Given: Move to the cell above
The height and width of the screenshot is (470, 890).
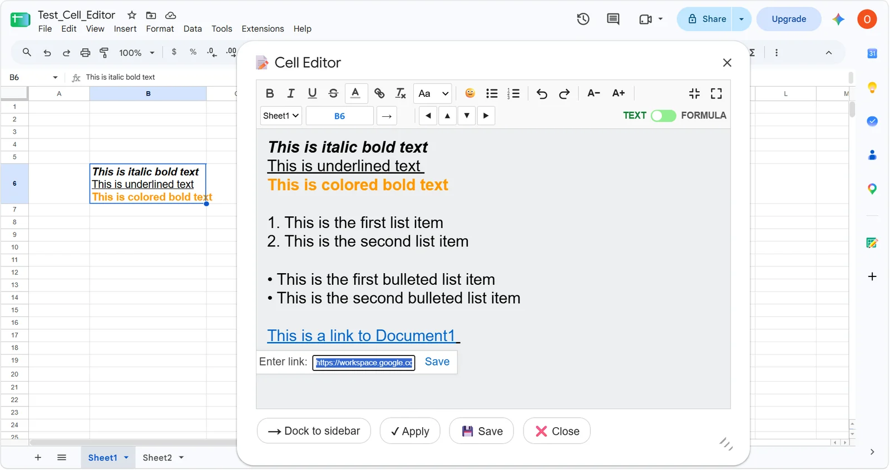Looking at the screenshot, I should (447, 116).
